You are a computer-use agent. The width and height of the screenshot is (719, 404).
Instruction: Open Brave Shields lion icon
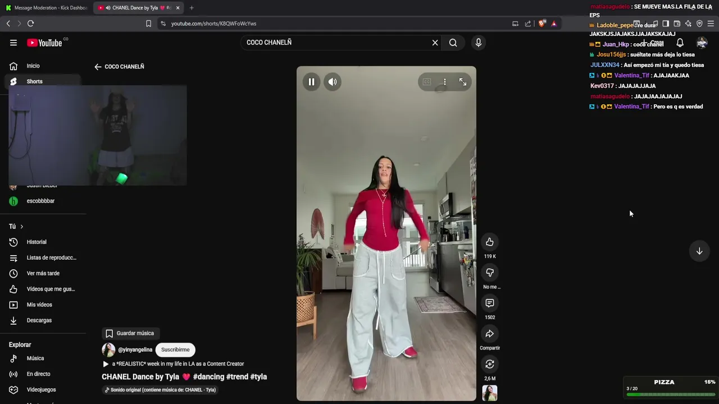tap(541, 24)
